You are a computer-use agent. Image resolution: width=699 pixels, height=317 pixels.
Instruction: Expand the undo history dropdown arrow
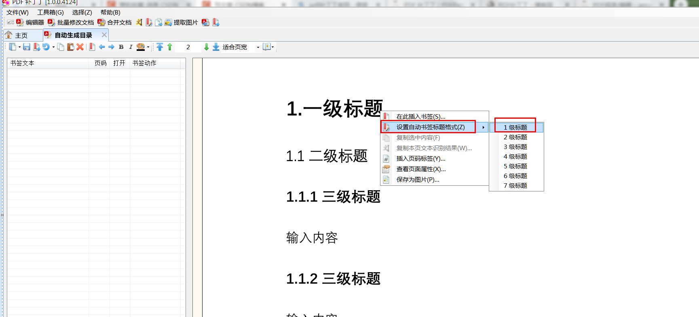click(53, 47)
